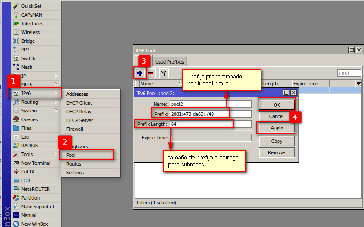Click the Prefix input field
The width and height of the screenshot is (364, 227).
[x=211, y=114]
